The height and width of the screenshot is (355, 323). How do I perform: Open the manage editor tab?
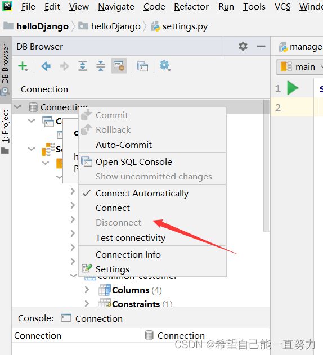(x=300, y=47)
